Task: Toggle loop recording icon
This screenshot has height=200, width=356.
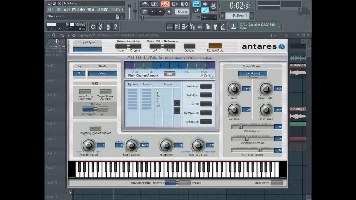Action: [x=185, y=4]
